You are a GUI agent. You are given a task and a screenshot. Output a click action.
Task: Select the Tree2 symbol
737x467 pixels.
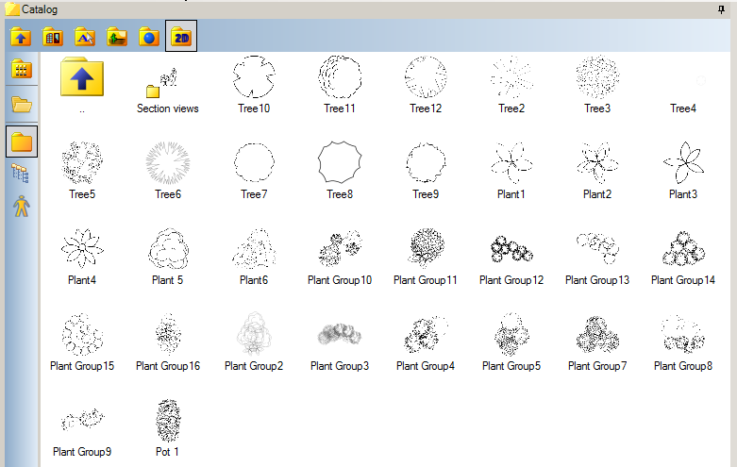click(x=511, y=76)
